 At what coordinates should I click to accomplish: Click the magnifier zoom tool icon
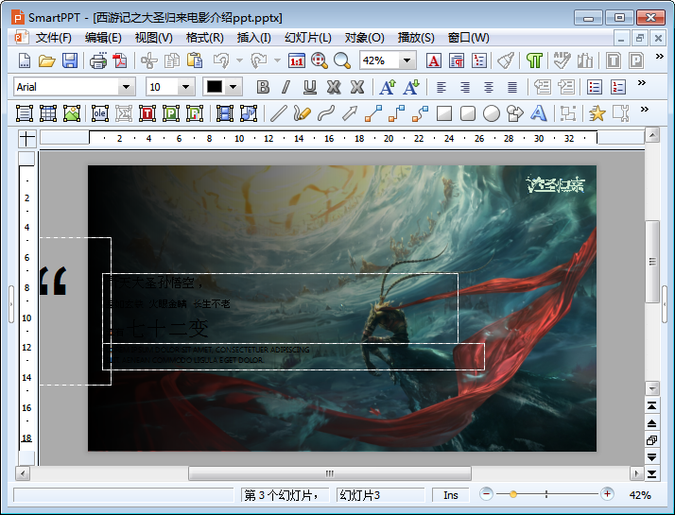(342, 60)
